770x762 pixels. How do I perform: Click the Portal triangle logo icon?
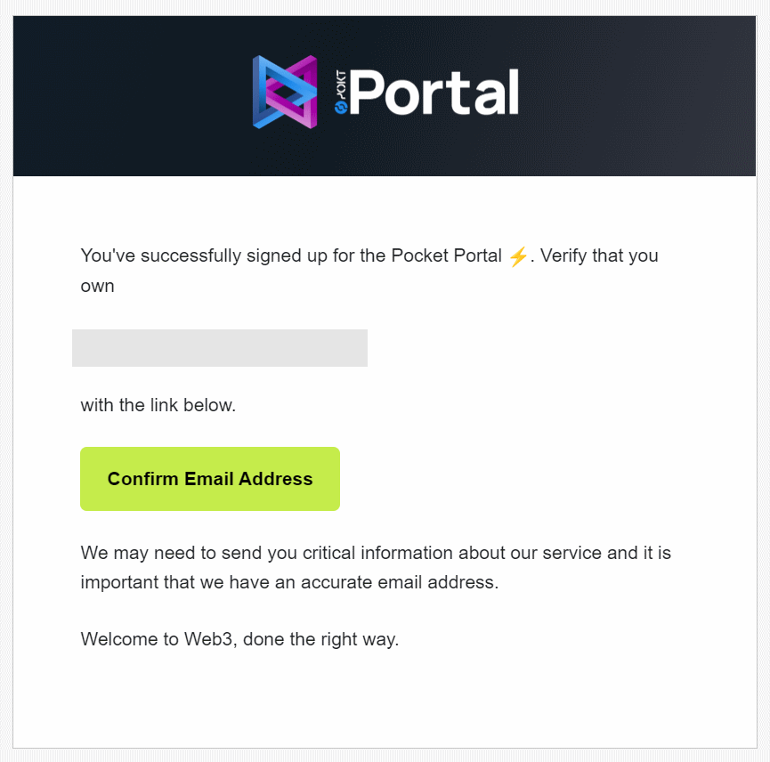[x=285, y=92]
